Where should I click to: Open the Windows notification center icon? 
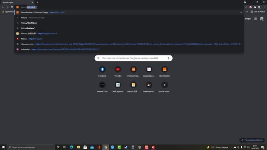coord(262,147)
